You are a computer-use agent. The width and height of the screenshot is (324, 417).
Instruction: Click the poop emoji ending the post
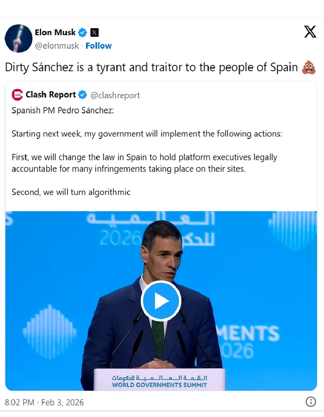pyautogui.click(x=309, y=67)
